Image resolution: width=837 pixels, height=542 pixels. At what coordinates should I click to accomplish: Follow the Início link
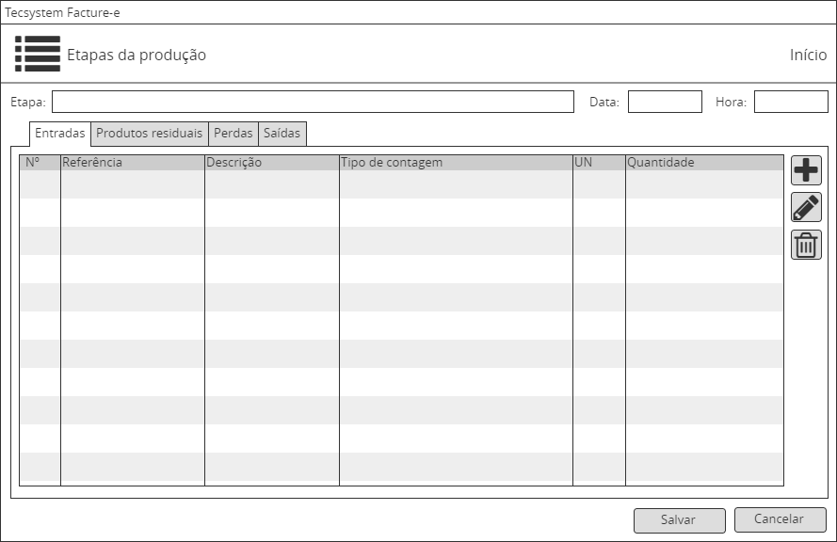click(x=808, y=55)
